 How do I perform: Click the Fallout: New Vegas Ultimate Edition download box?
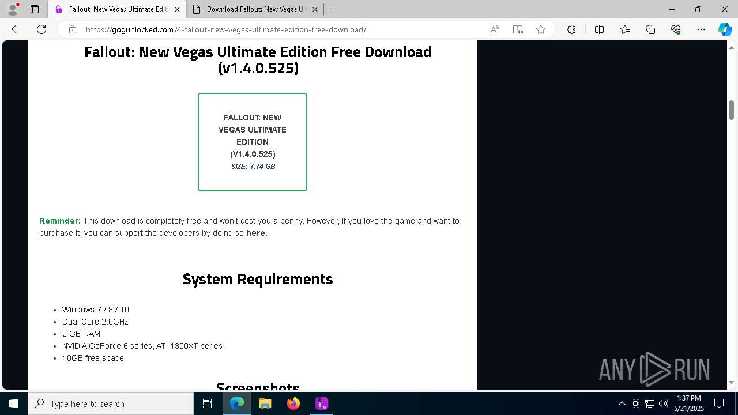(x=253, y=142)
